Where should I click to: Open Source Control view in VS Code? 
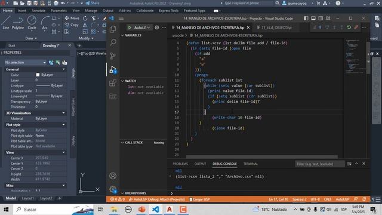[113, 56]
